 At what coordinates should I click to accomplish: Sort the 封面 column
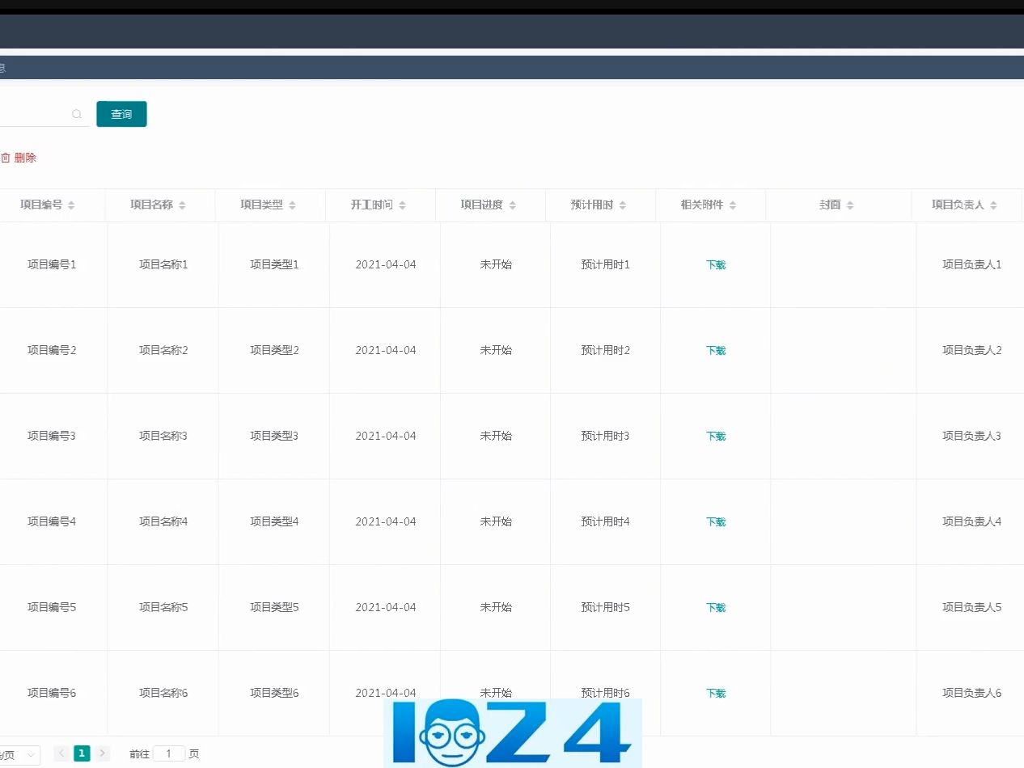click(850, 205)
